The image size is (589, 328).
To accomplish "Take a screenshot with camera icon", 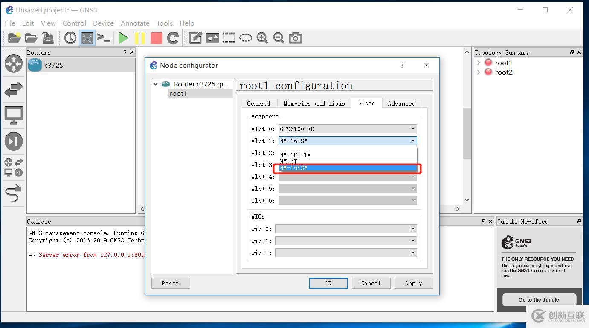I will tap(296, 38).
